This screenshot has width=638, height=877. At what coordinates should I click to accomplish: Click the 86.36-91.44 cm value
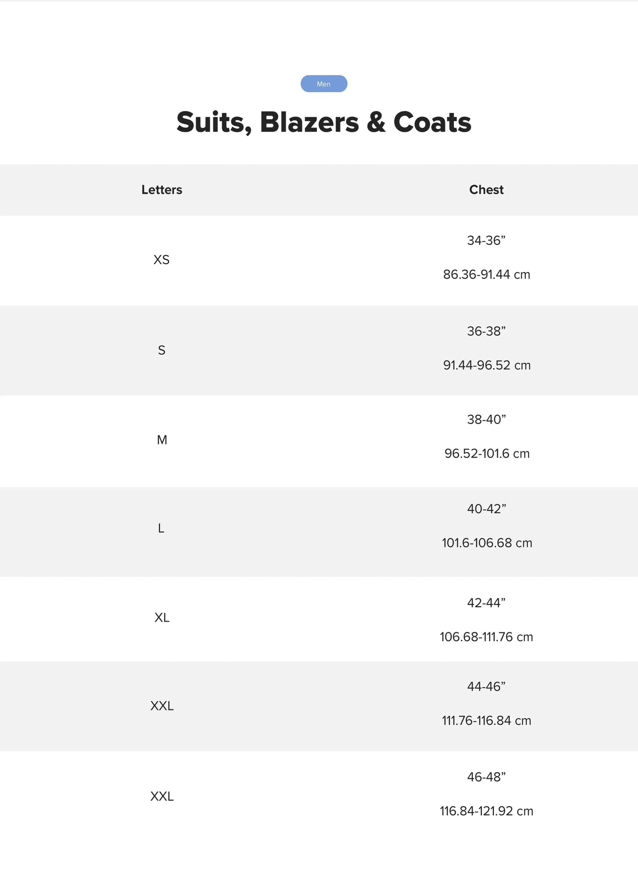point(487,275)
